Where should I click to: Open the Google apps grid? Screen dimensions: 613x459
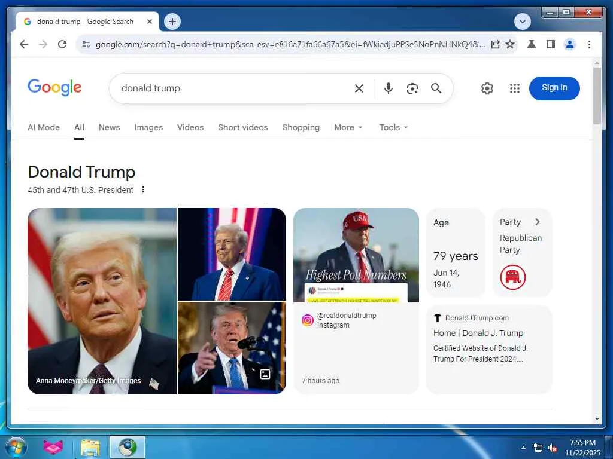tap(514, 88)
